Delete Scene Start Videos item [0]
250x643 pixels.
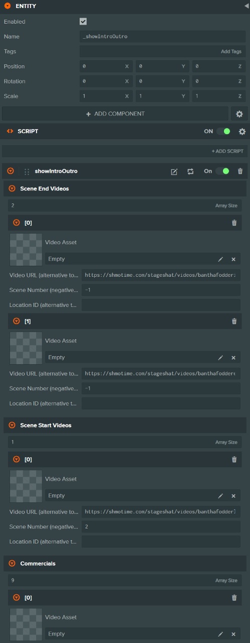click(234, 459)
